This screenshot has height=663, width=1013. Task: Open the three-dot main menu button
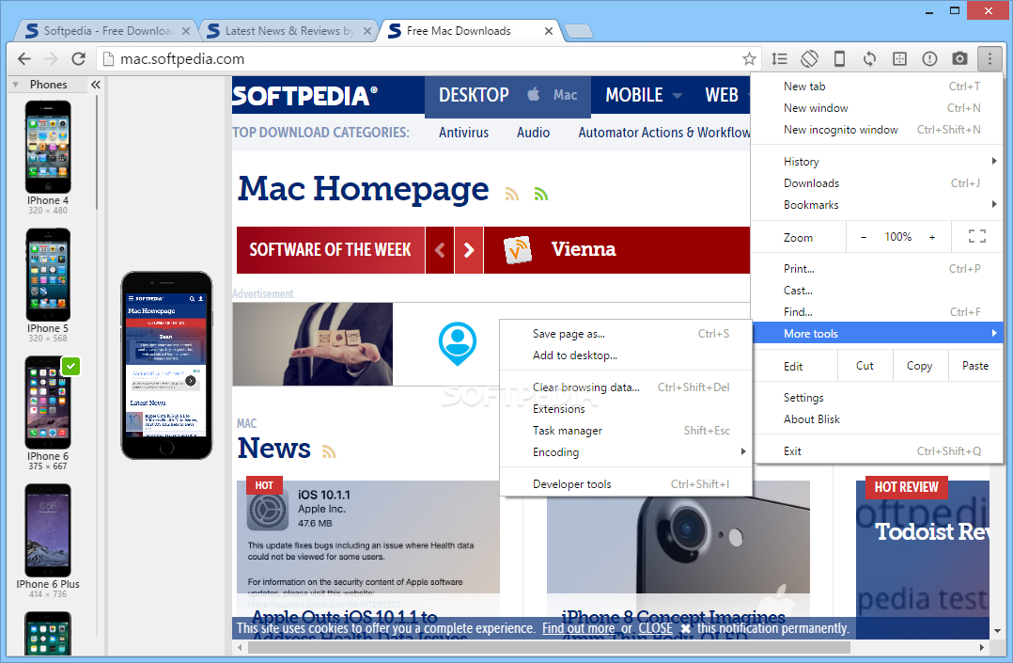click(990, 59)
